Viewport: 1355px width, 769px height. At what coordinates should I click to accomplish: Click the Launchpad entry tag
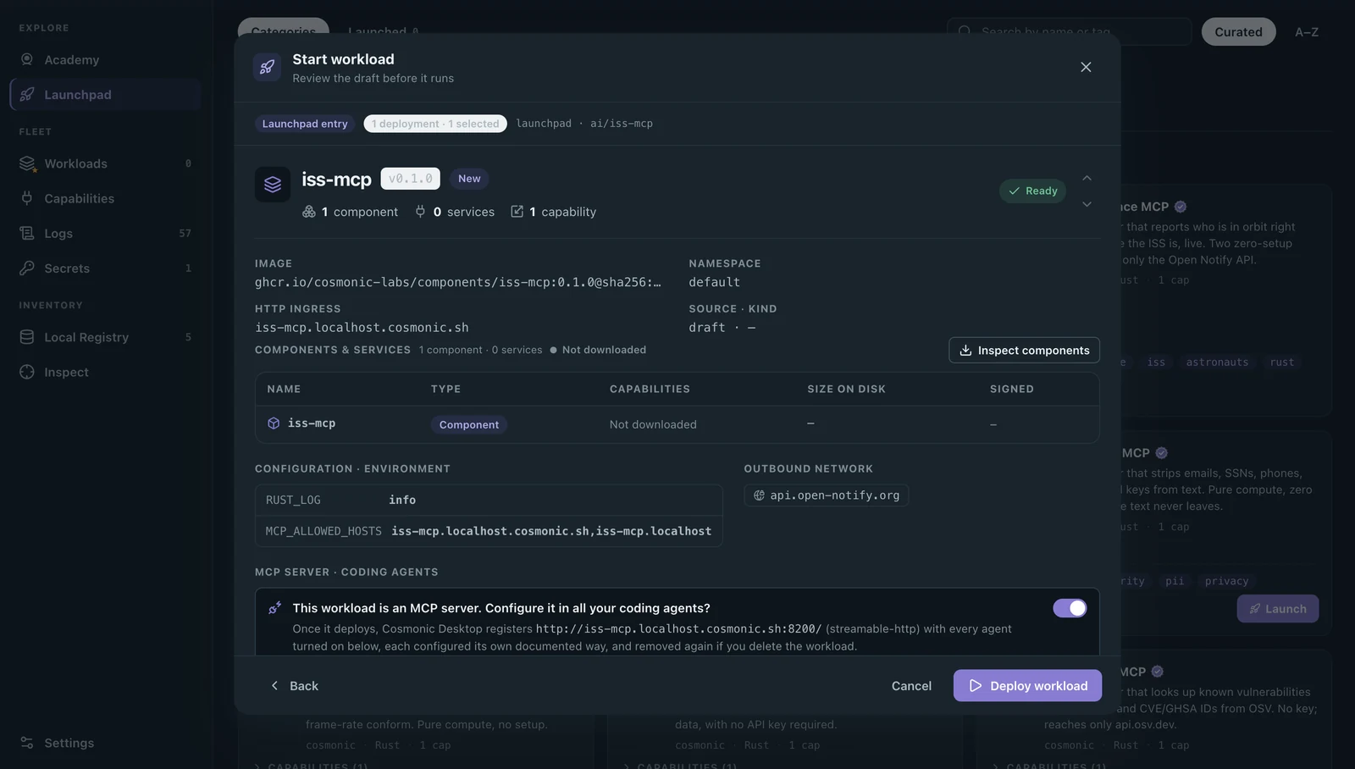(x=305, y=124)
